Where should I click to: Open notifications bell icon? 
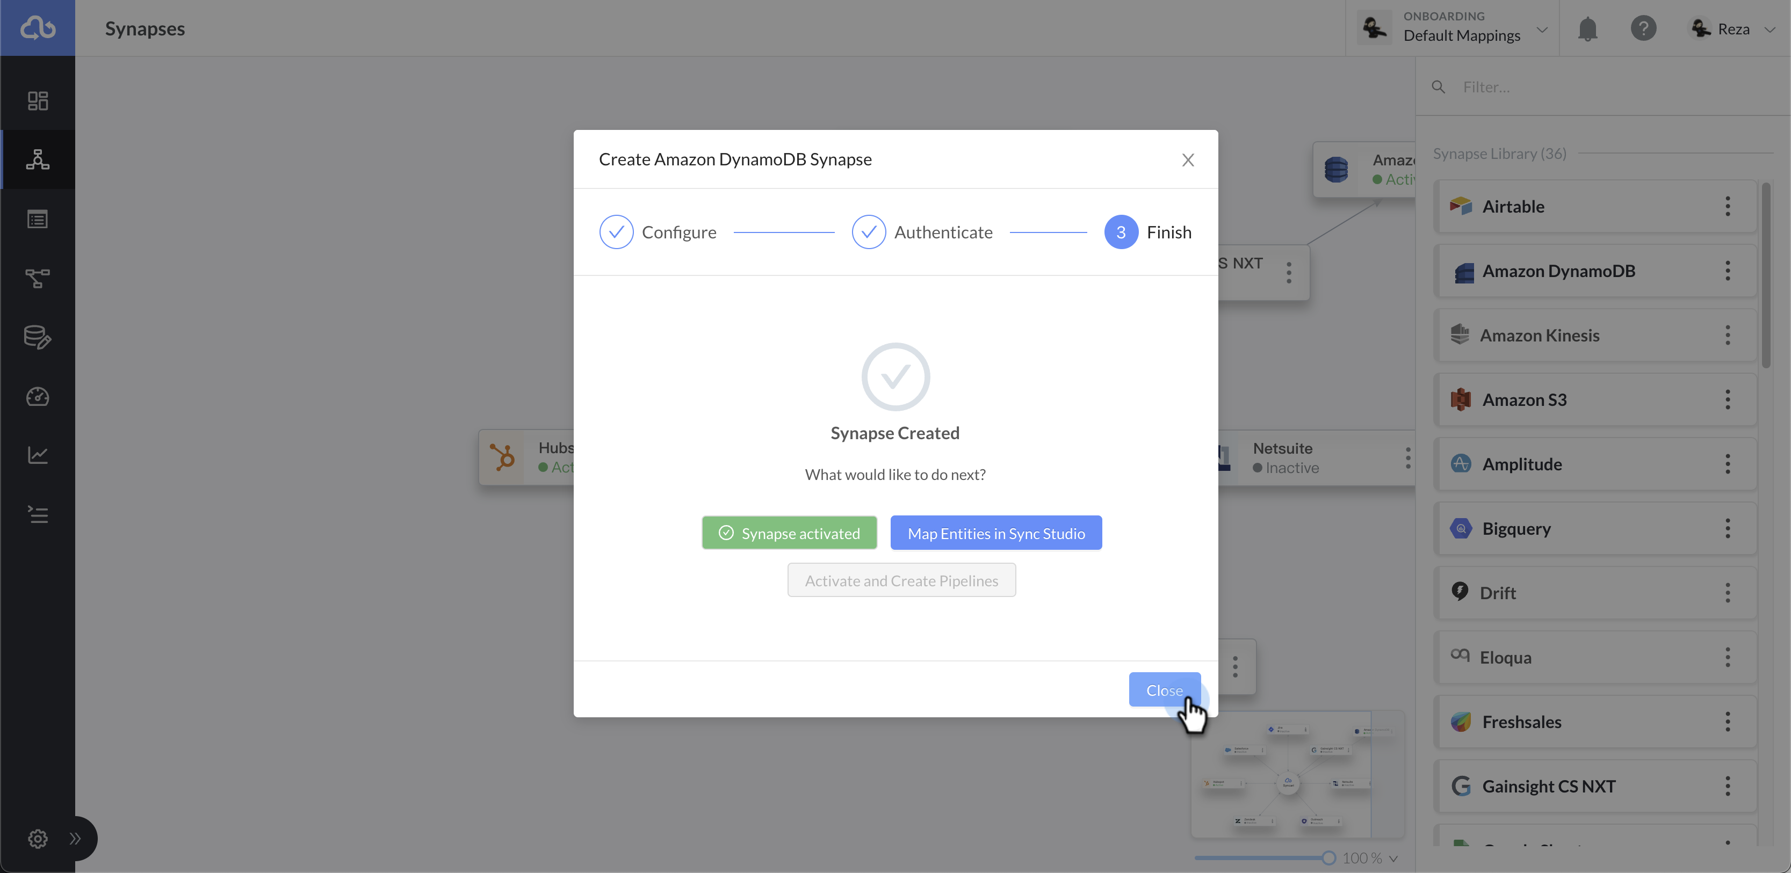coord(1587,28)
